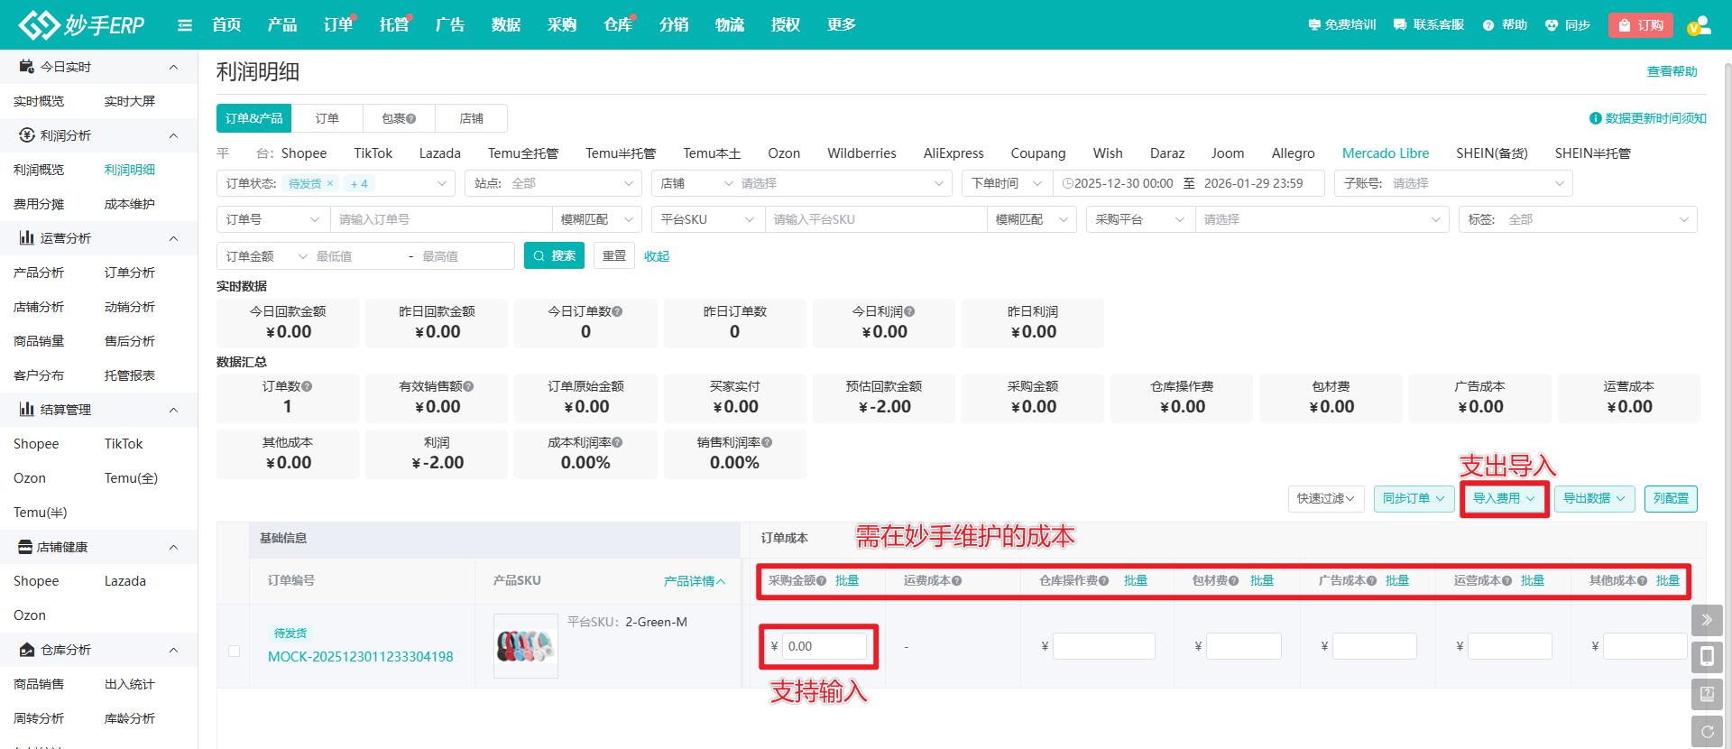Click the refresh icon on right edge

tap(1707, 732)
